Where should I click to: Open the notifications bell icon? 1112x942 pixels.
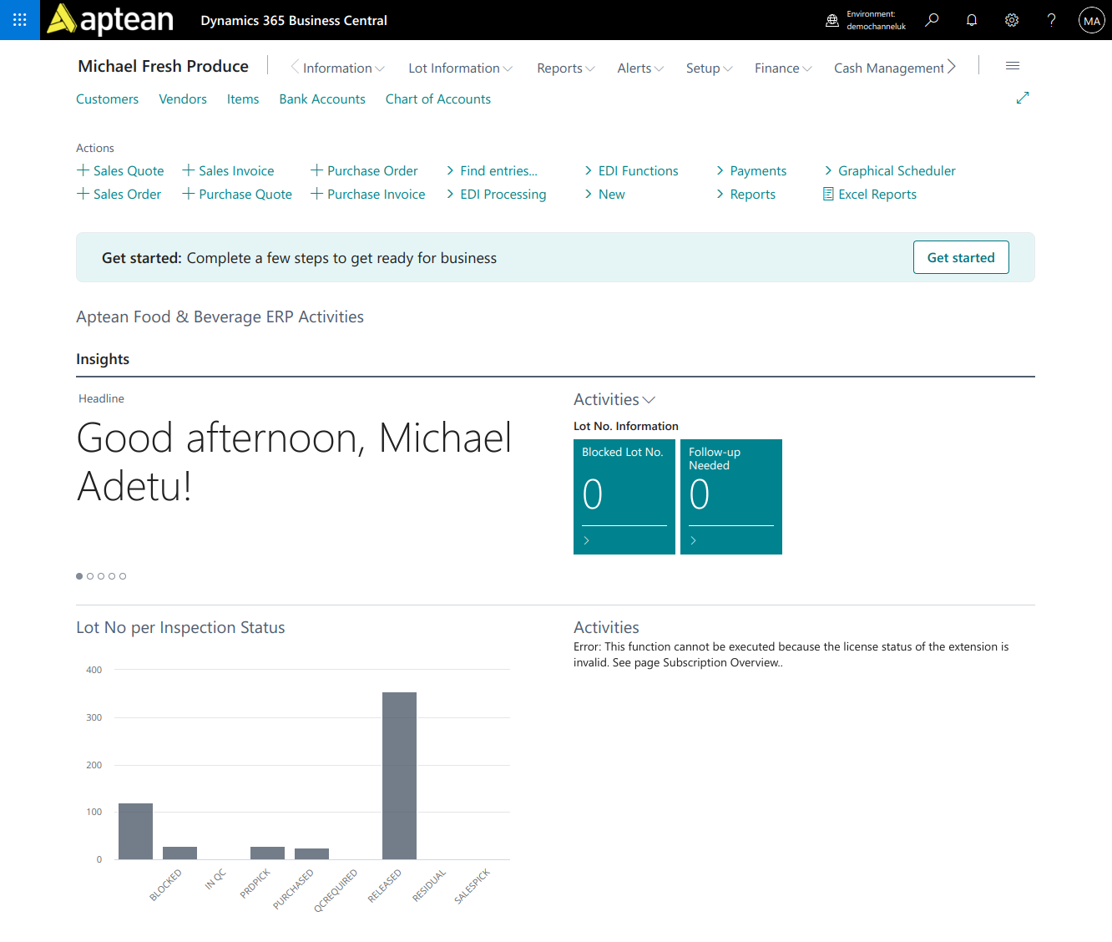click(972, 20)
